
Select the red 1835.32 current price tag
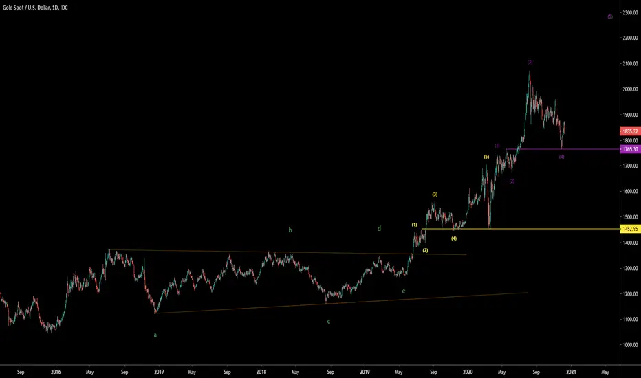(x=629, y=131)
